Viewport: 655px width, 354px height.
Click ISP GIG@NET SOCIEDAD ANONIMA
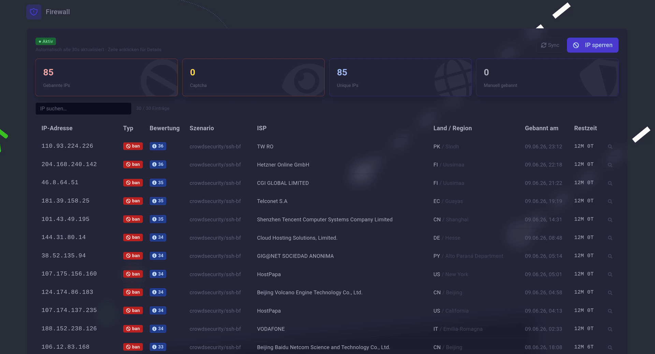click(295, 256)
